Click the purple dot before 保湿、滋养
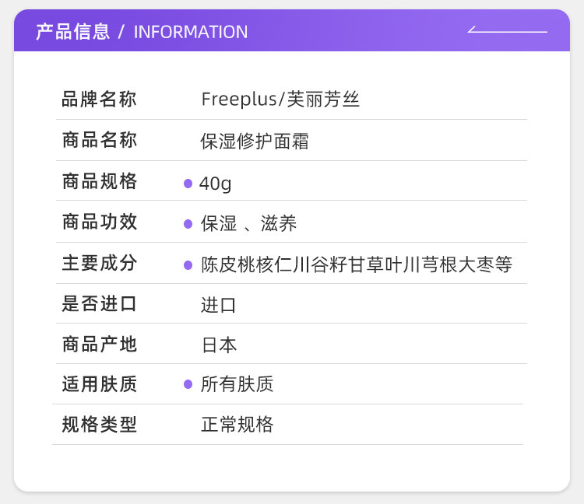 coord(188,224)
